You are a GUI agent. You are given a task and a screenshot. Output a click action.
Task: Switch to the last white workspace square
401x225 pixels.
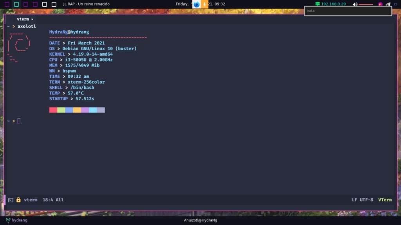click(x=54, y=4)
